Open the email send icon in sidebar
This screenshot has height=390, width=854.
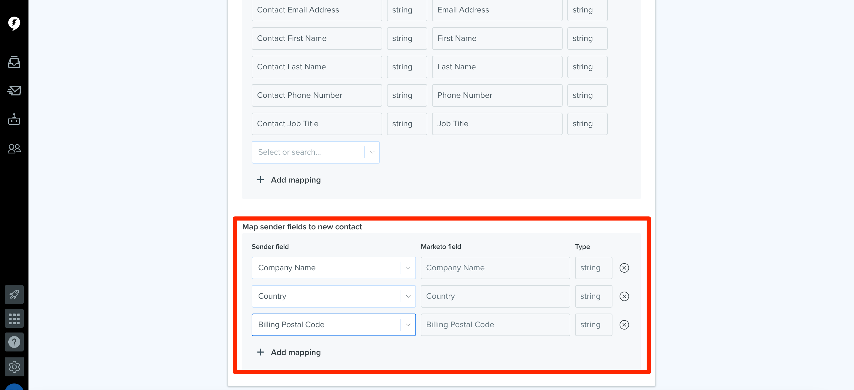pyautogui.click(x=14, y=90)
